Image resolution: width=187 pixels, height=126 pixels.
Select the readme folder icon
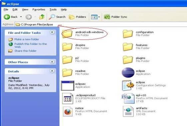coord(67,73)
